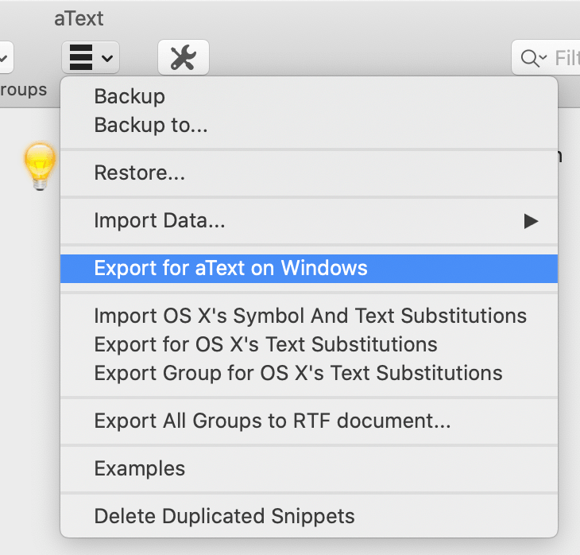Choose 'Export All Groups to RTF document...'

tap(272, 421)
